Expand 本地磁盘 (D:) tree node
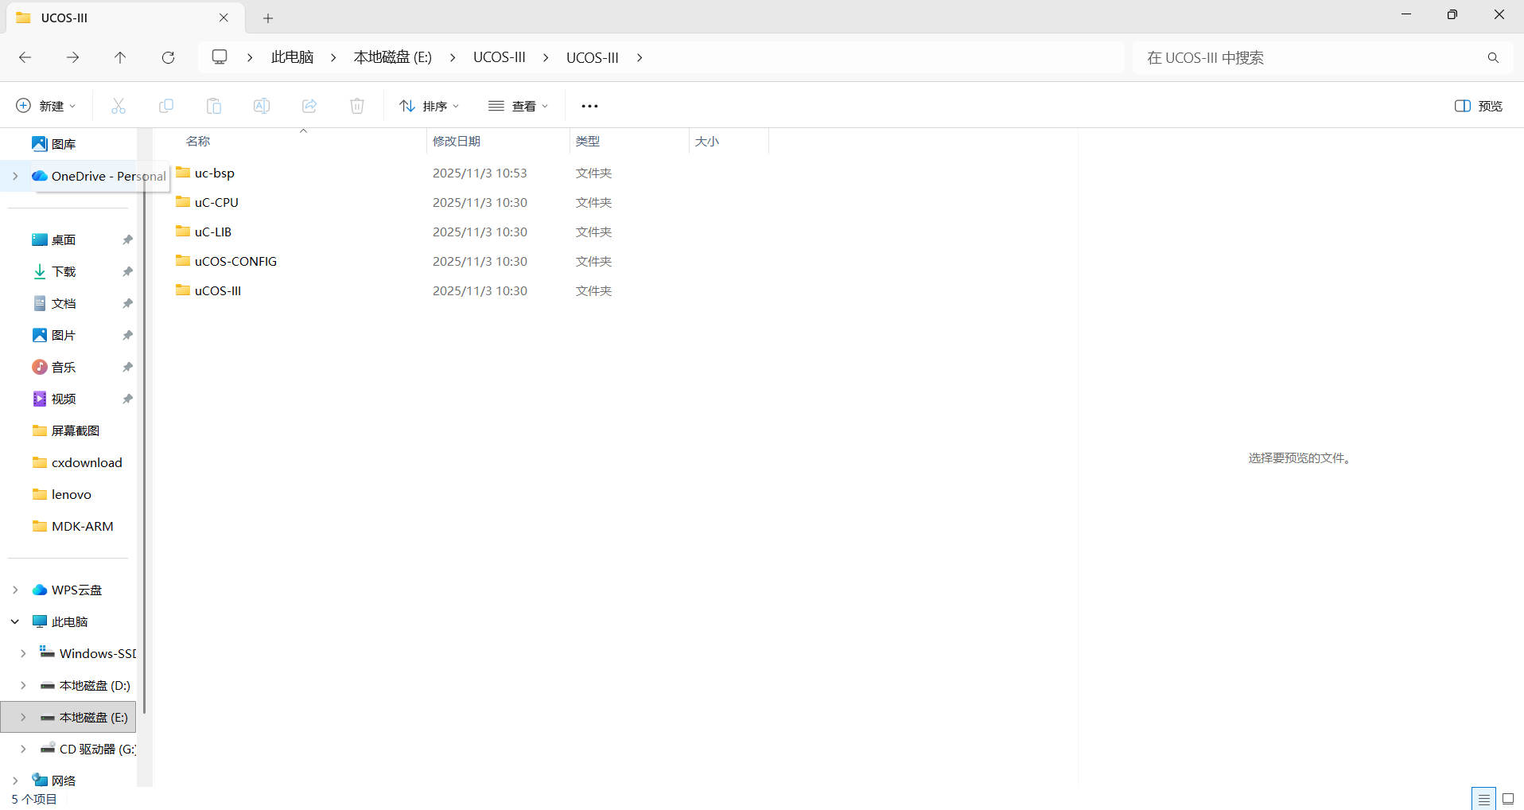Screen dimensions: 1524x810 coord(23,685)
